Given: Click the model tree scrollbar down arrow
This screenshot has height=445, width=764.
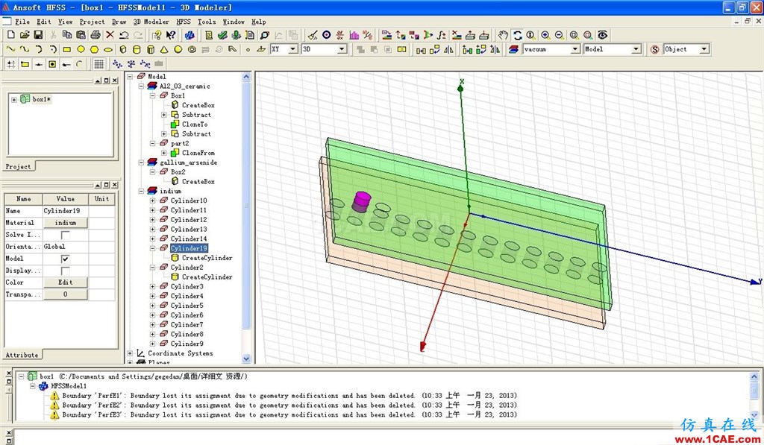Looking at the screenshot, I should pyautogui.click(x=246, y=359).
